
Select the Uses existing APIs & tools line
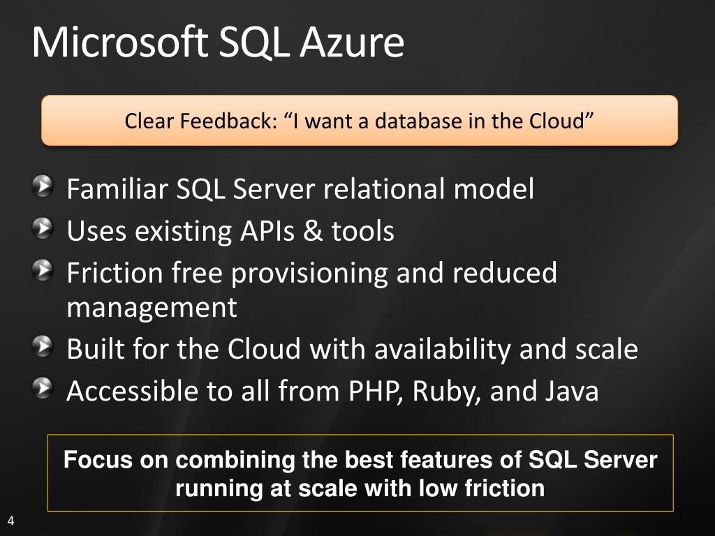(230, 230)
